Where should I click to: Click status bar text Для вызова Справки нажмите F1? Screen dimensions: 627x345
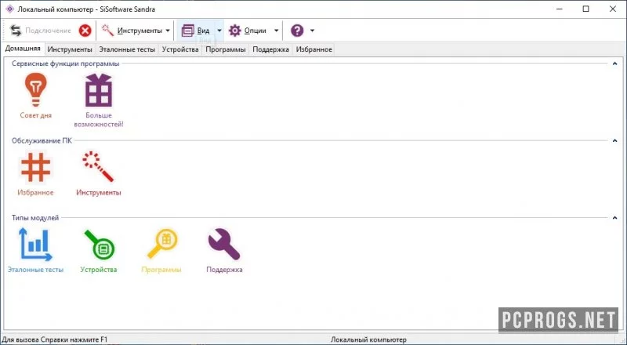tap(55, 340)
